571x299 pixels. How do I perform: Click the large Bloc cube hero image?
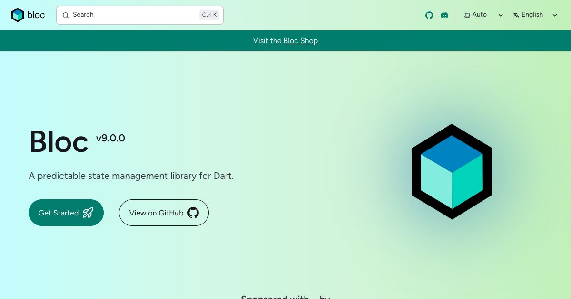[452, 172]
